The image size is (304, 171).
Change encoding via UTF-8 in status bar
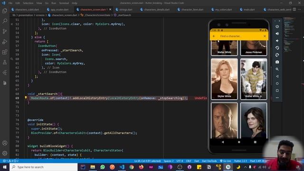(x=180, y=161)
